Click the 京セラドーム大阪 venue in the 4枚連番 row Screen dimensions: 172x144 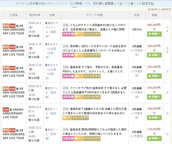pyautogui.click(x=52, y=72)
